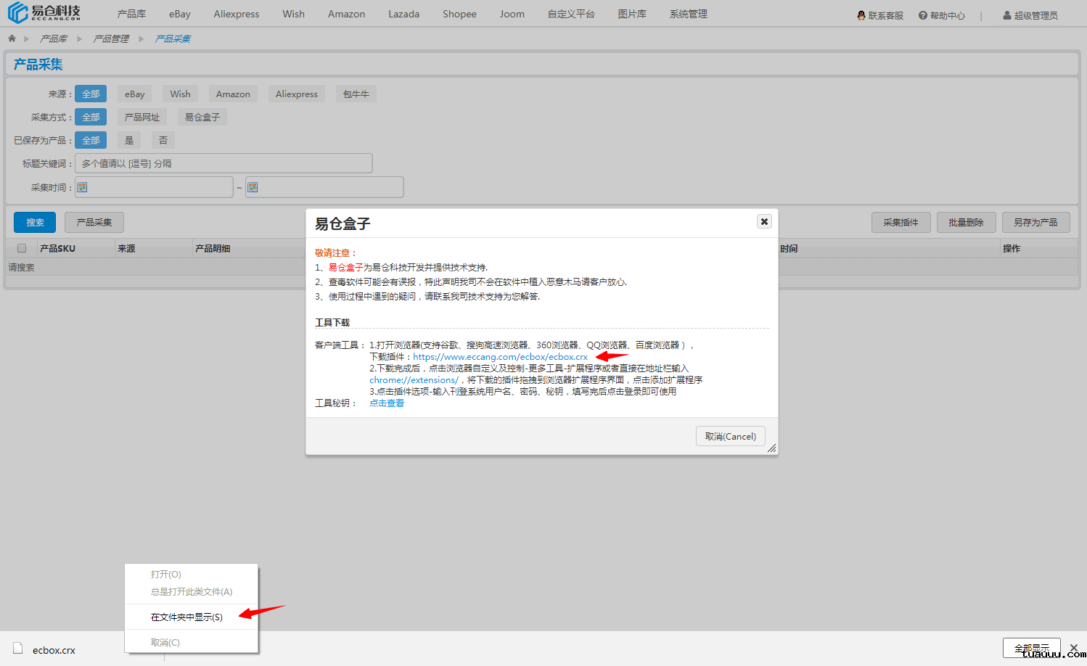Viewport: 1087px width, 666px height.
Task: Open the 产品库 top menu
Action: click(131, 14)
